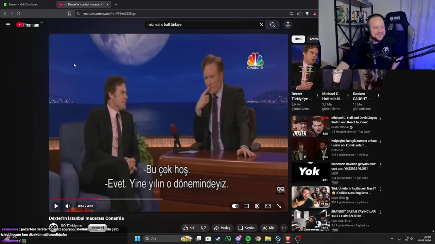Reload the page

(19, 14)
